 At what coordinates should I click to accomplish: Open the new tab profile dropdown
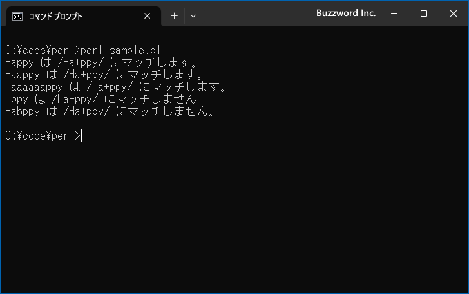(x=193, y=16)
